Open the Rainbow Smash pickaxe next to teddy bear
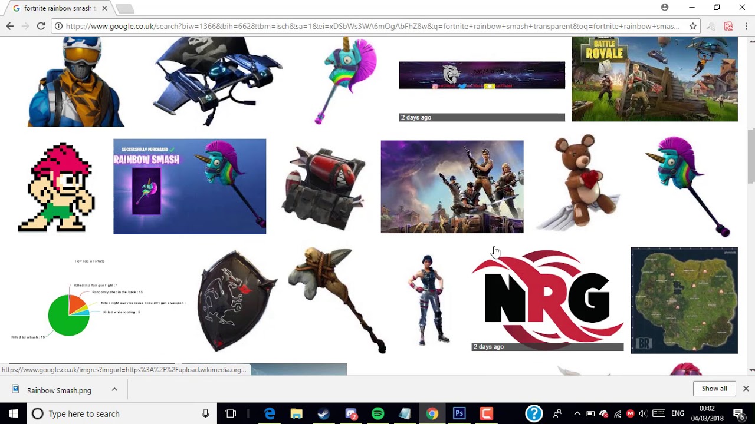 coord(688,186)
